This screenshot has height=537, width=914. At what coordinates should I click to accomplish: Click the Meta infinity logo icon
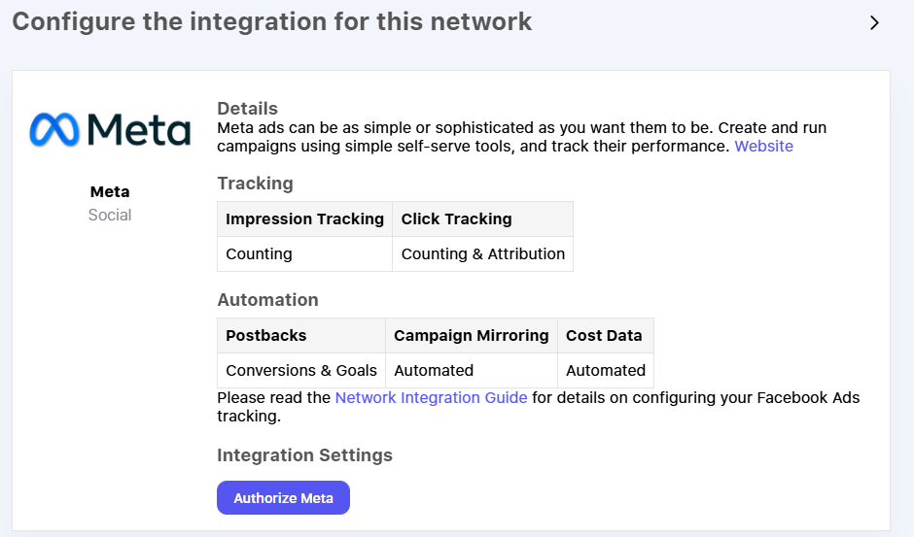click(x=54, y=129)
